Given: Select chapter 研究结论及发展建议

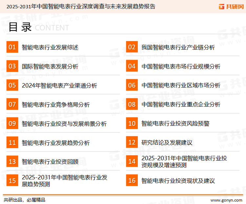Looking at the screenshot, I should point(167,142).
